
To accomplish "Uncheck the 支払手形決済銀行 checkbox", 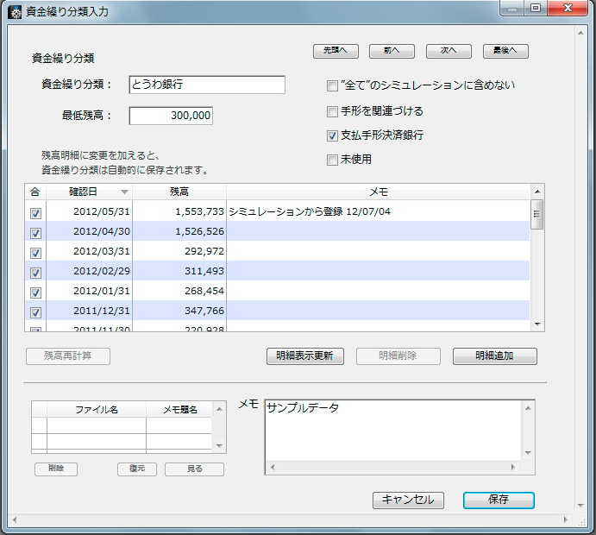I will tap(332, 135).
